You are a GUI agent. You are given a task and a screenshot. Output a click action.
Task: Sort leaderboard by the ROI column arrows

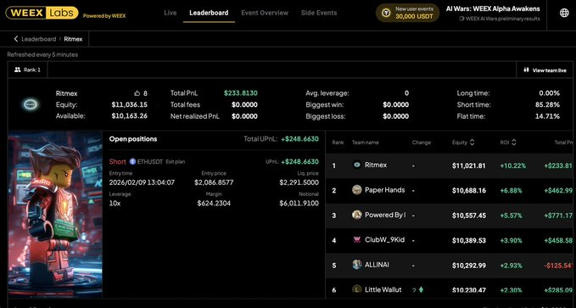tap(513, 143)
